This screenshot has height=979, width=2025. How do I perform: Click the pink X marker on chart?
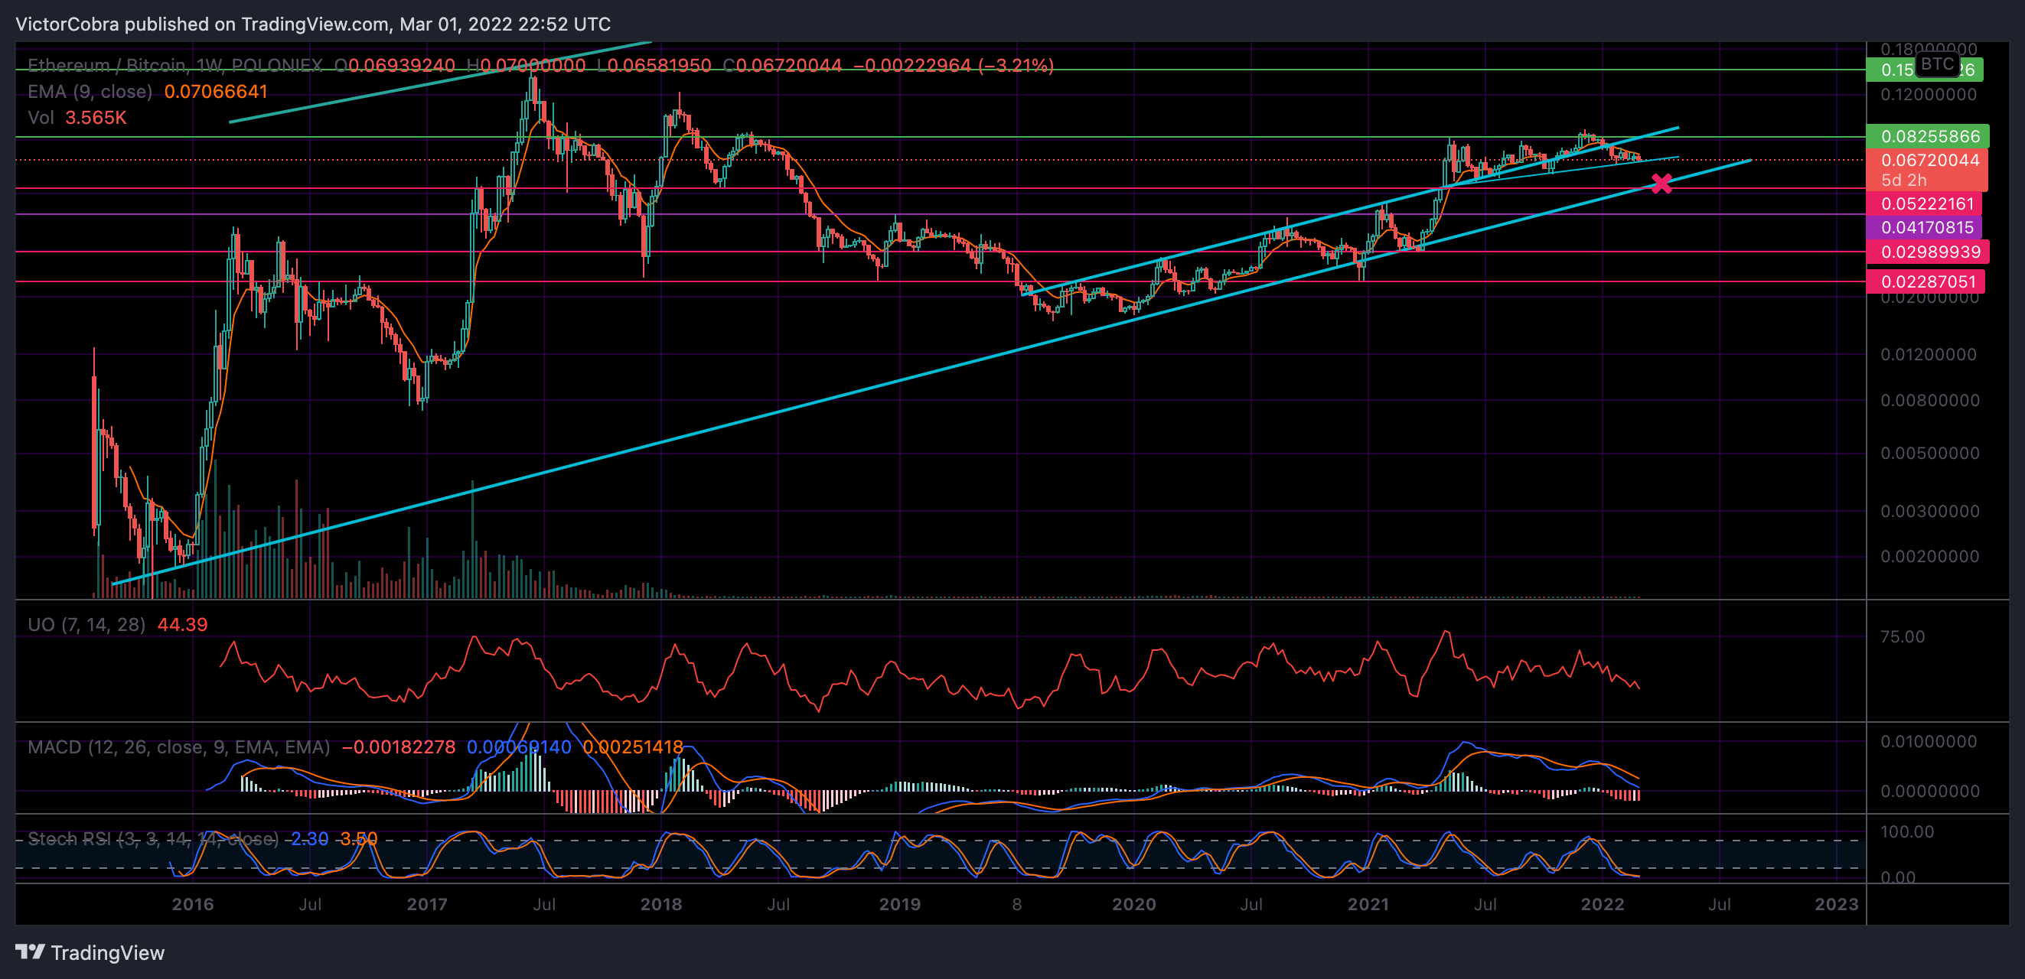coord(1661,184)
